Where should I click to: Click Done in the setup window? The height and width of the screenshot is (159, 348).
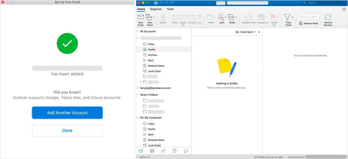pos(67,130)
